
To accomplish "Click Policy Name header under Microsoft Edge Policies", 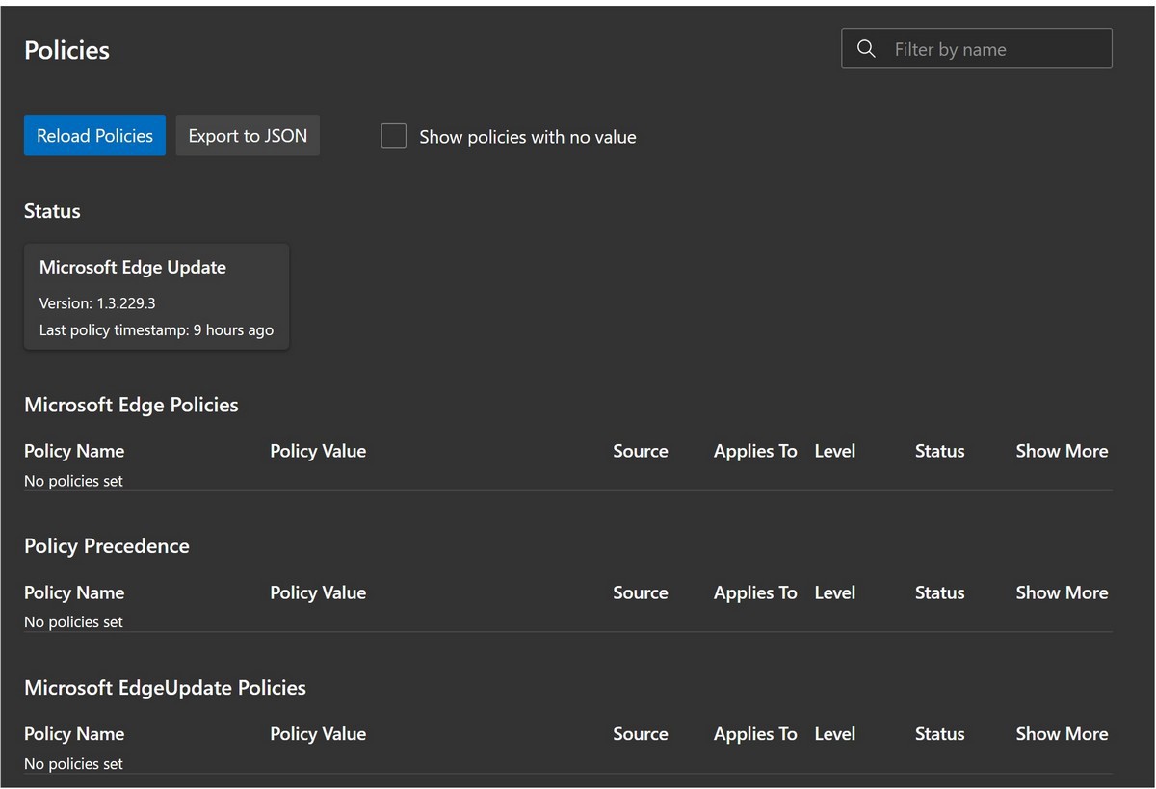I will coord(74,451).
